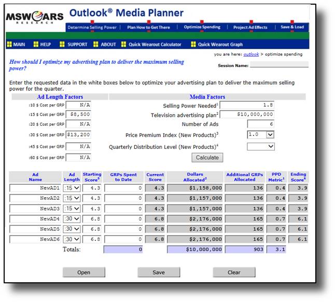Click the :10 Cost per GRP field
This screenshot has height=302, width=335.
pyautogui.click(x=78, y=105)
